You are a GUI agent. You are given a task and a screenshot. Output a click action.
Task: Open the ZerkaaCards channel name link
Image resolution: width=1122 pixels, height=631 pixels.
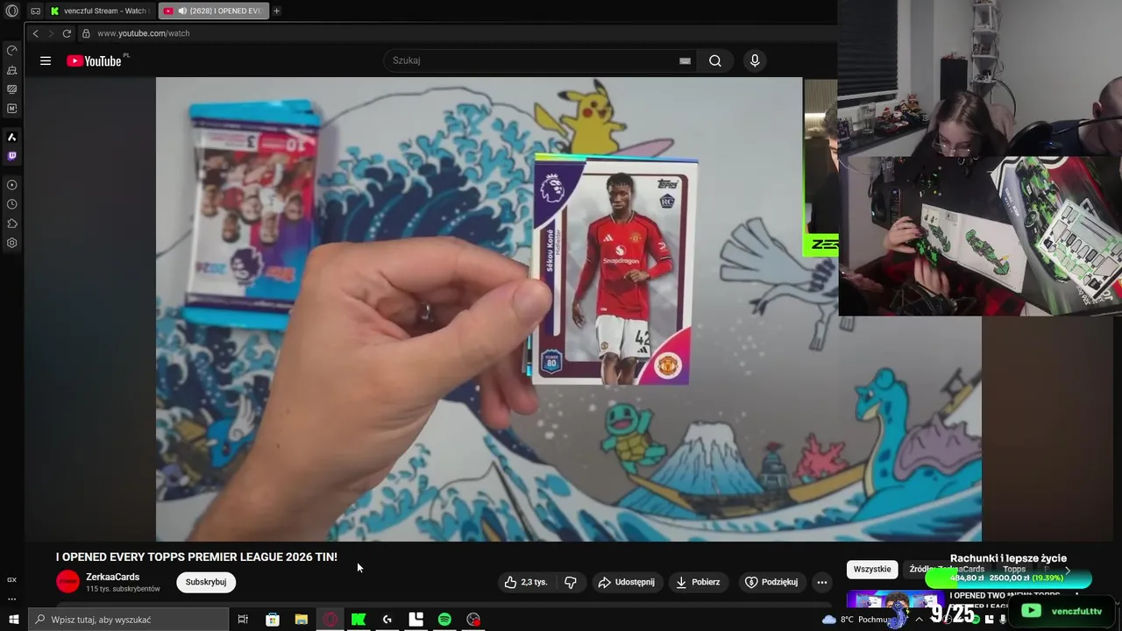[x=112, y=577]
